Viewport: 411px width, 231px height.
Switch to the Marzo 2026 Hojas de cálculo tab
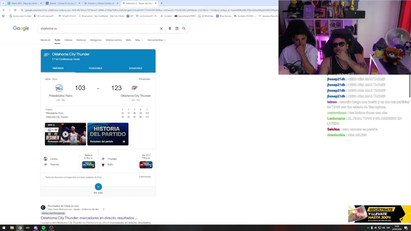click(x=25, y=3)
